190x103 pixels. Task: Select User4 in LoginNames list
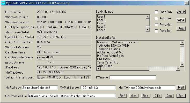[121, 27]
